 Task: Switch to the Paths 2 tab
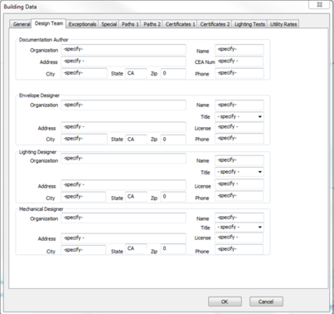coord(152,24)
